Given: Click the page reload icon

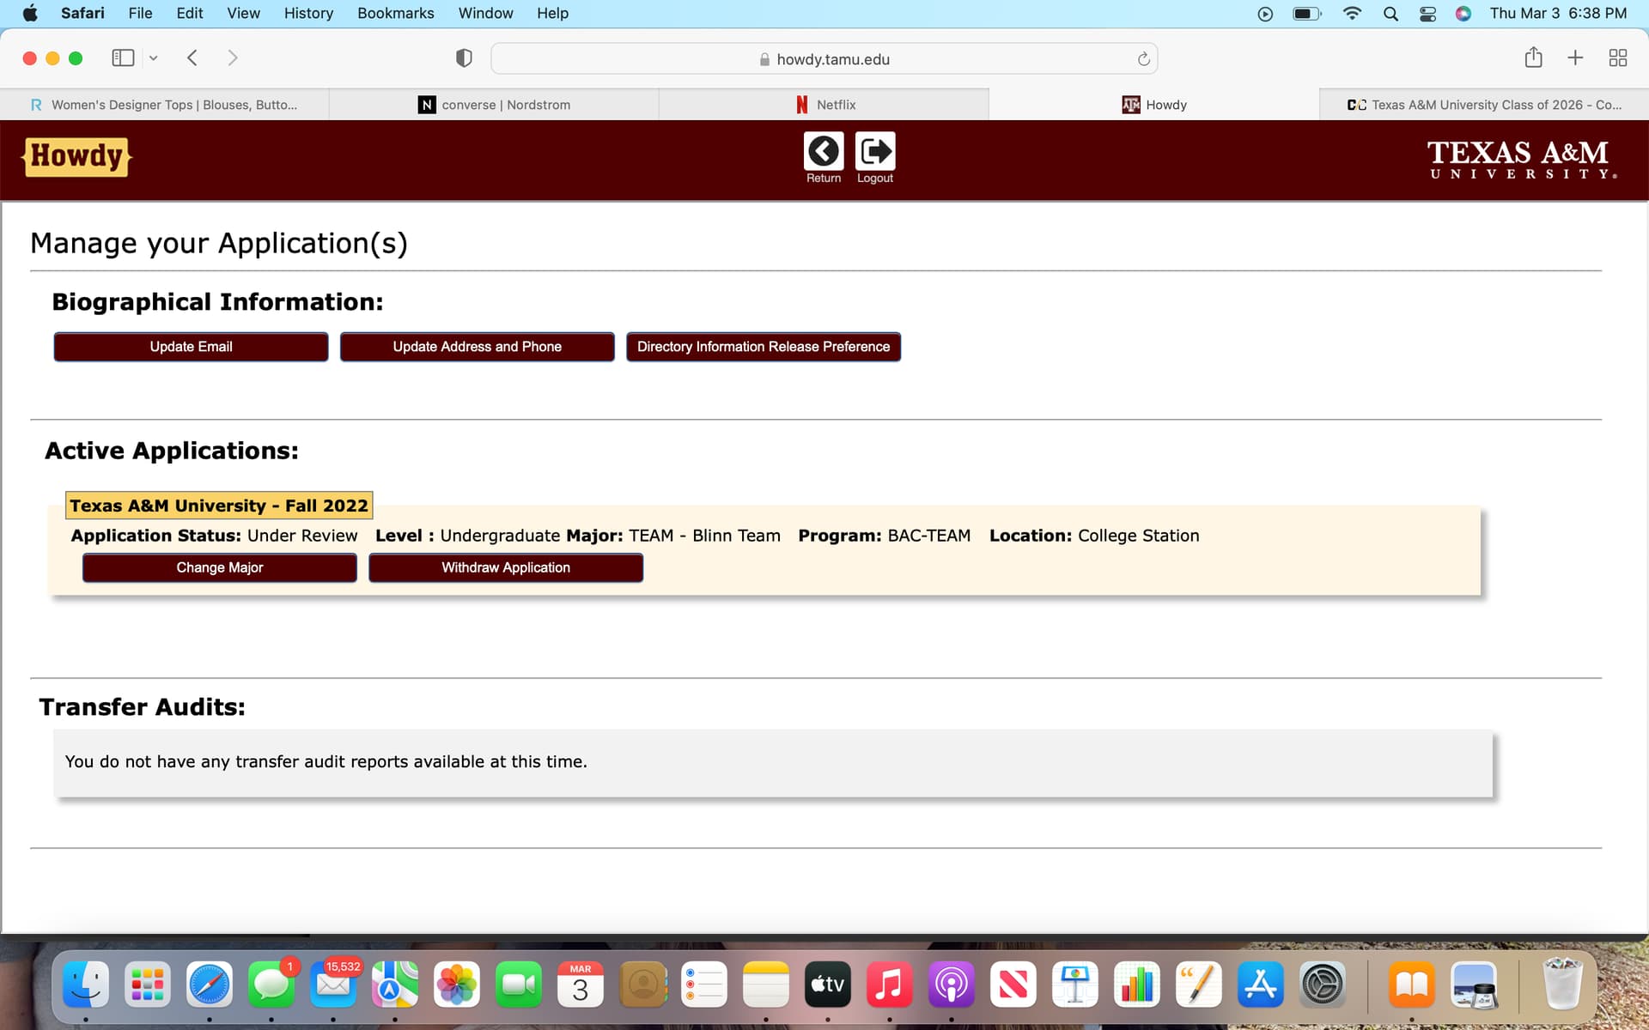Looking at the screenshot, I should click(x=1143, y=59).
